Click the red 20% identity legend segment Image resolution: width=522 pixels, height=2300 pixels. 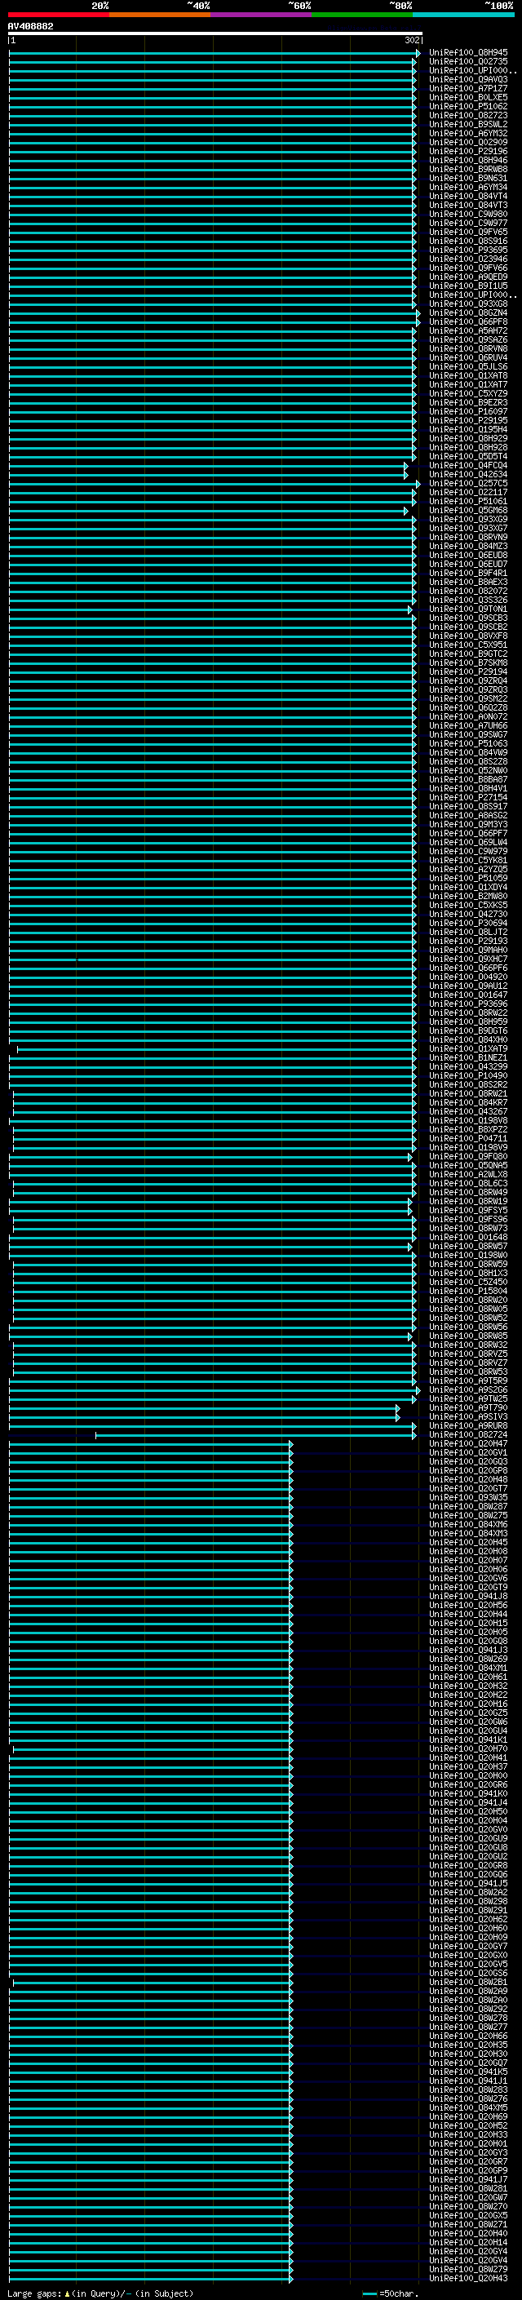coord(59,15)
